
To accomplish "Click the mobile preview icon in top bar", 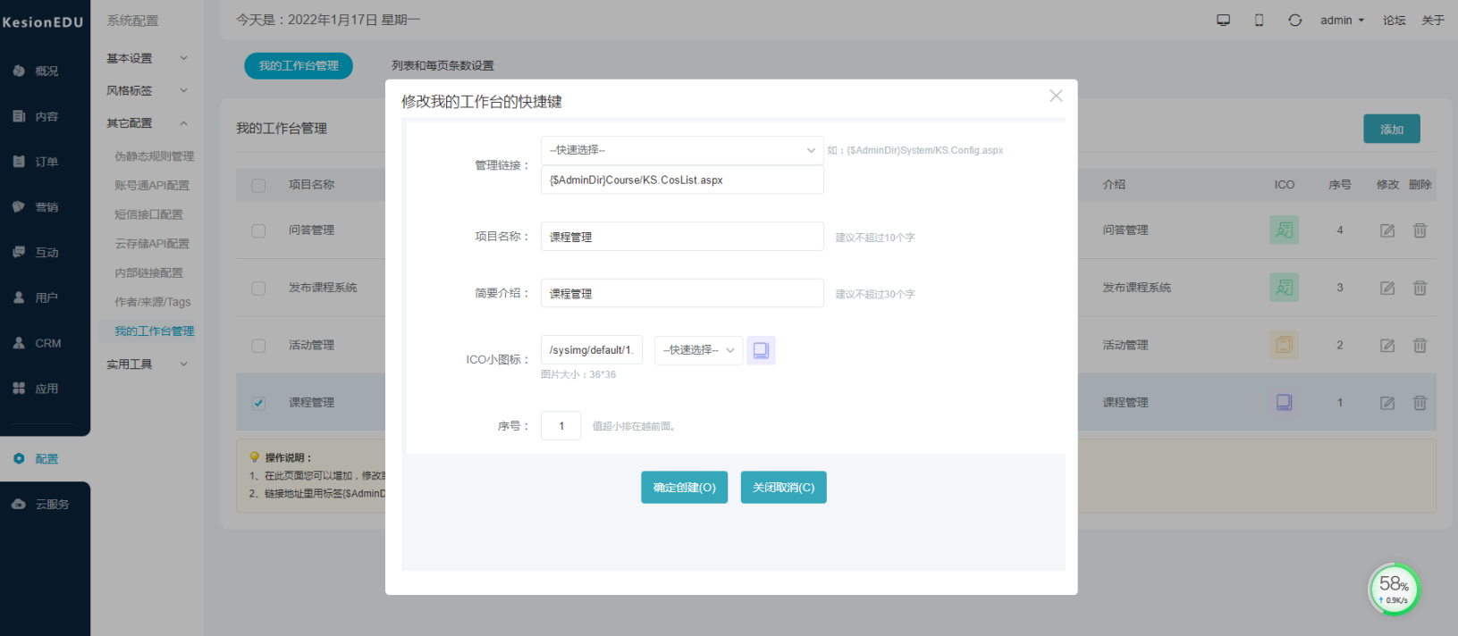I will coord(1259,20).
